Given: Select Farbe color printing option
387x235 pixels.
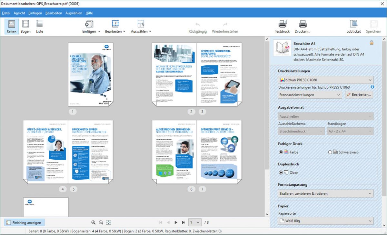Looking at the screenshot, I should click(x=281, y=152).
